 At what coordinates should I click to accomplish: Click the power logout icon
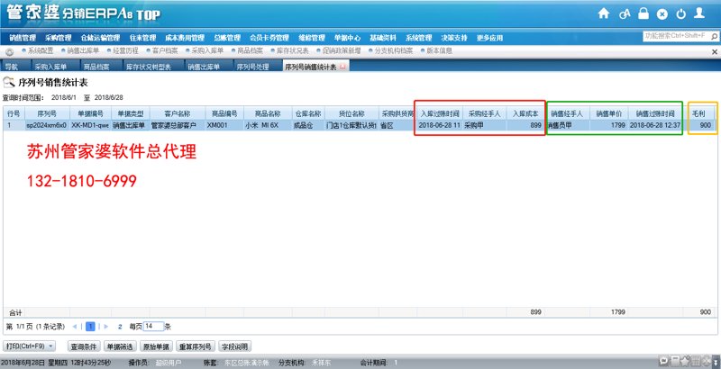(x=681, y=13)
